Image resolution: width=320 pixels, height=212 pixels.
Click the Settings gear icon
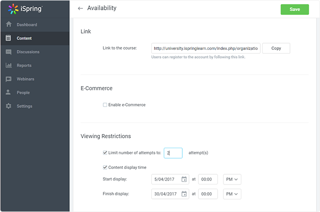click(9, 106)
